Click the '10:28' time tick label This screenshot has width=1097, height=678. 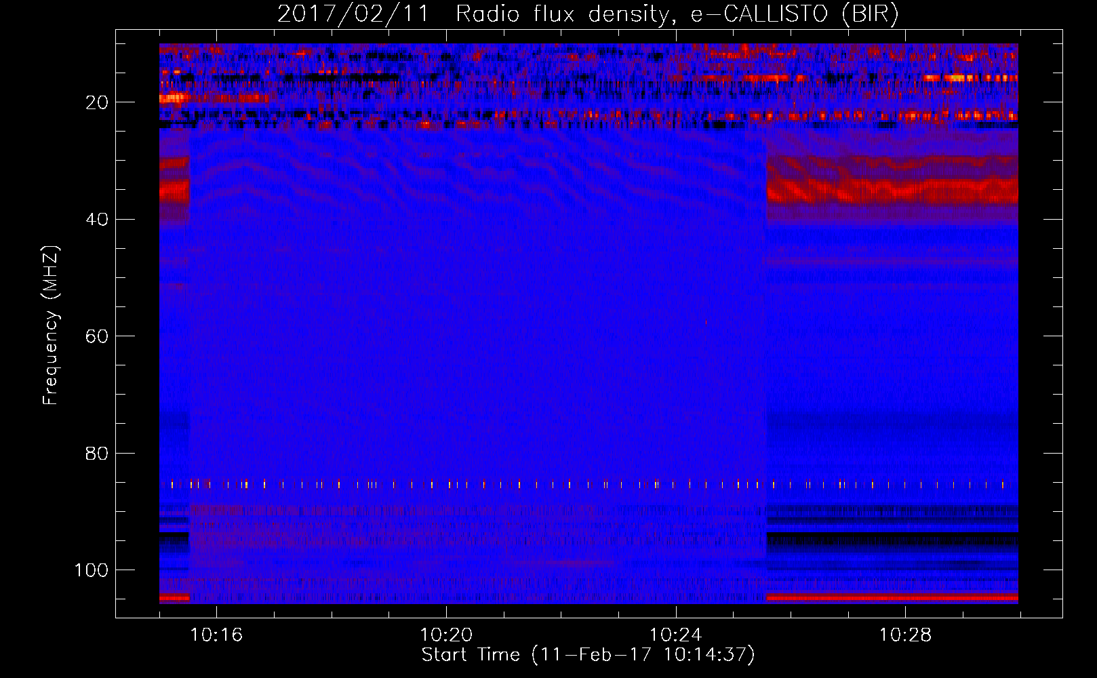coord(906,635)
